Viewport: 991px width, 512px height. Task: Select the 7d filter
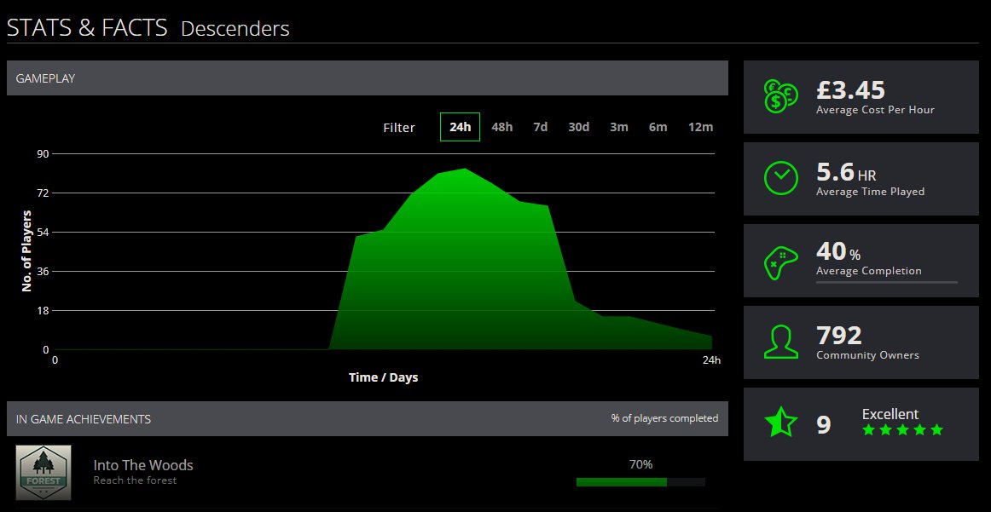tap(541, 127)
